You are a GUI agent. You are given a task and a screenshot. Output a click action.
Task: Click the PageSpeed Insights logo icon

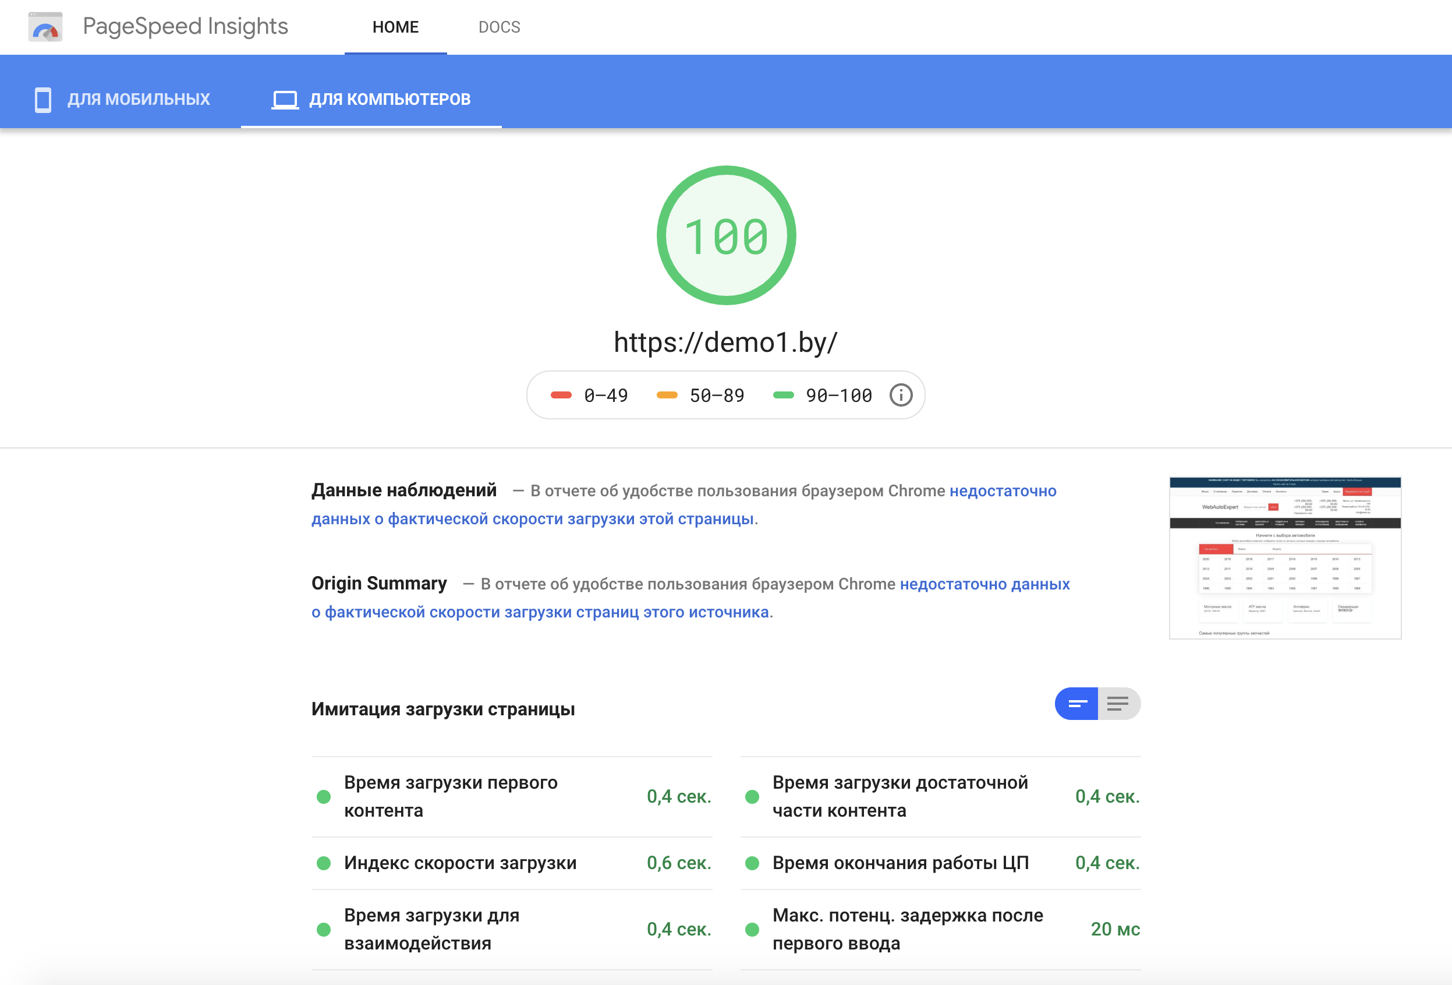point(45,27)
